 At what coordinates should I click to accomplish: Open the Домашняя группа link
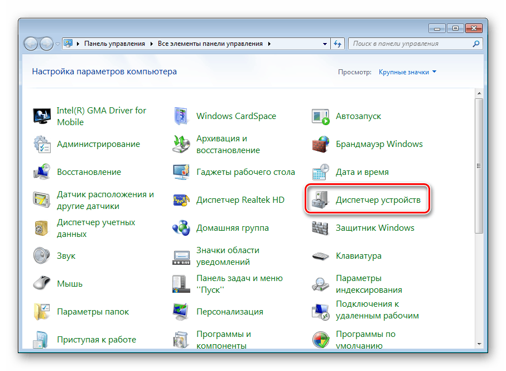click(x=232, y=228)
